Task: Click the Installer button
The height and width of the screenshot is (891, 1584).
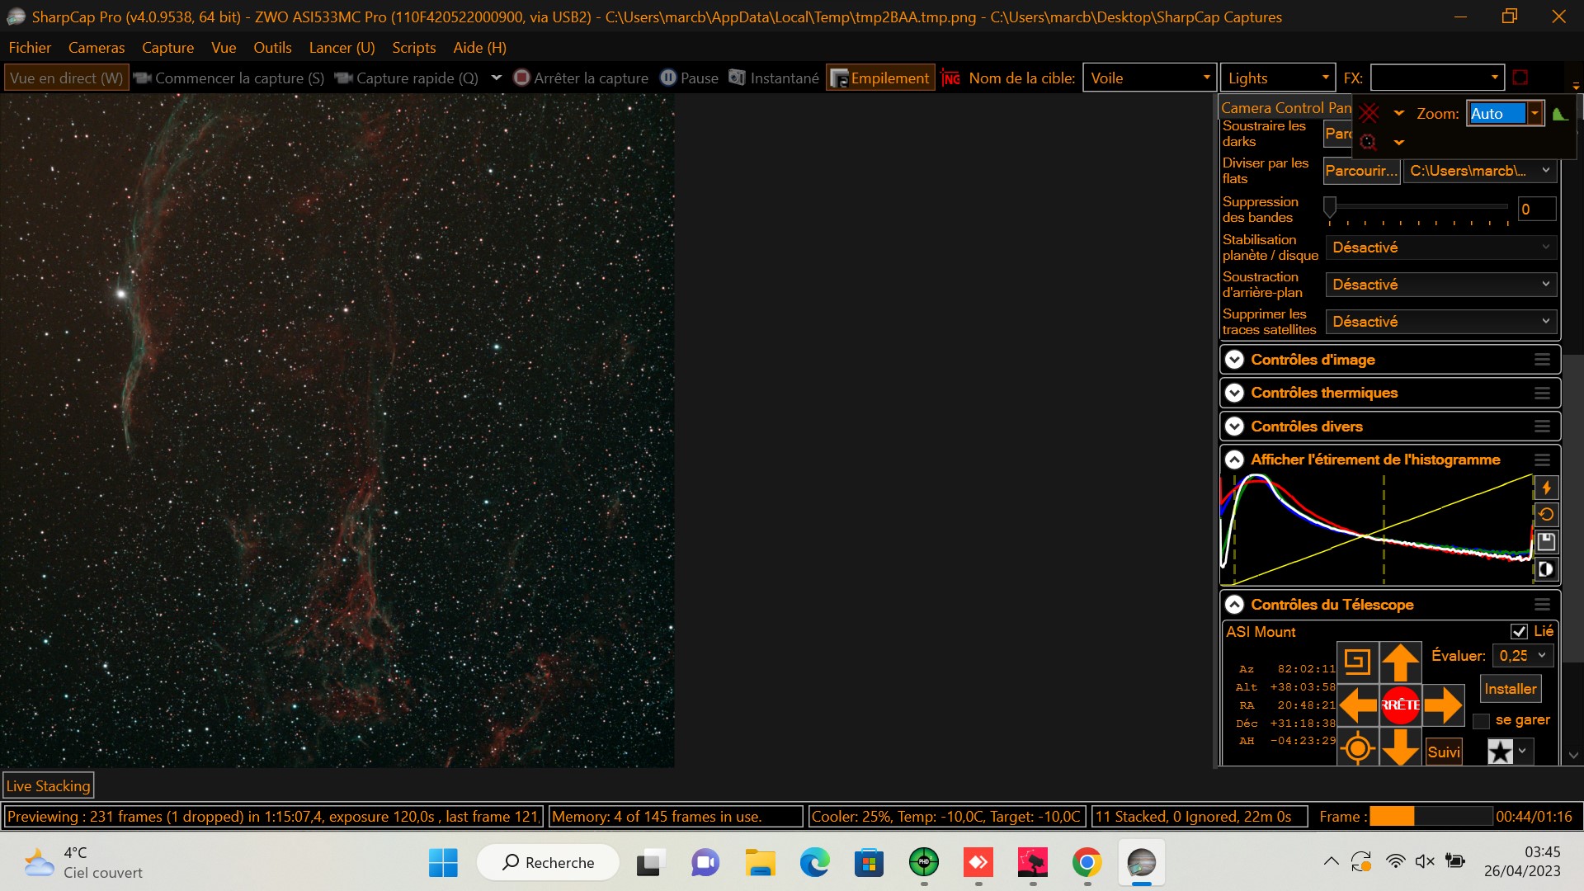Action: [x=1510, y=689]
